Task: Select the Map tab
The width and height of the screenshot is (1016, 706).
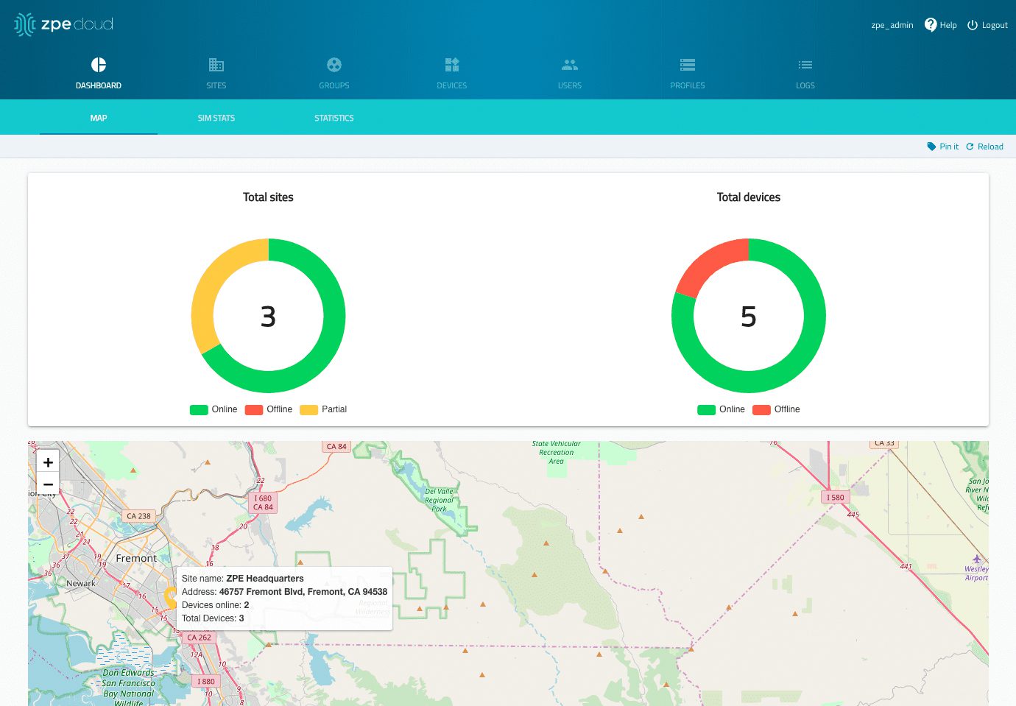Action: [99, 118]
